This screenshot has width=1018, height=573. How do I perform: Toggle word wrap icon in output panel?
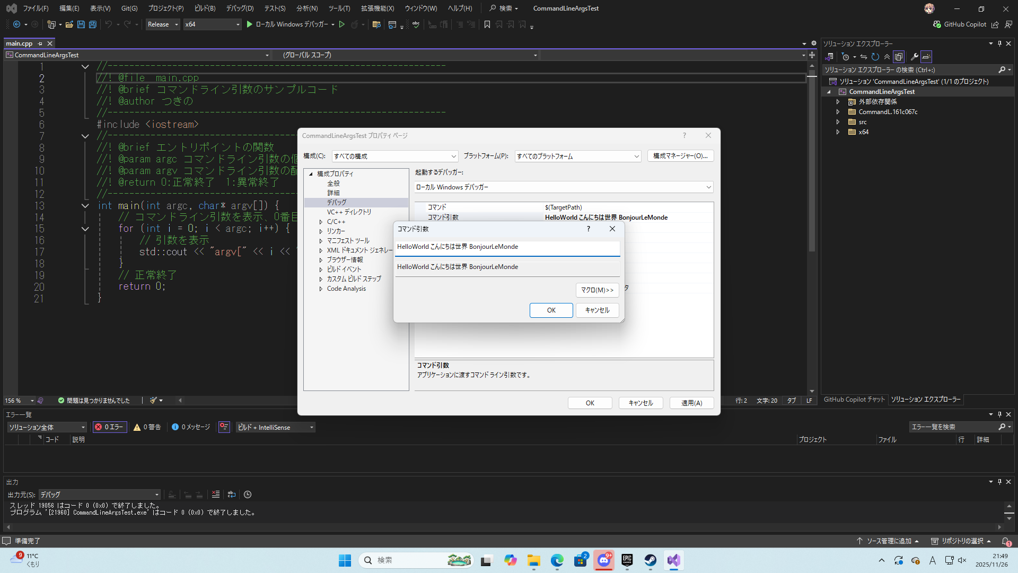click(x=232, y=494)
